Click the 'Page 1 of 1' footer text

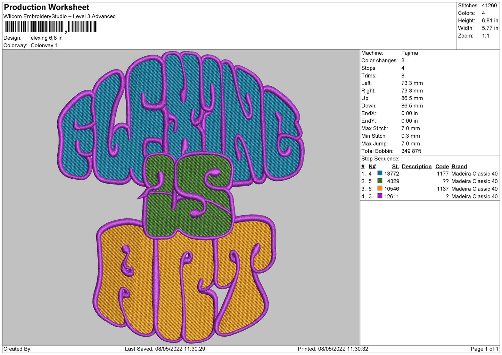(484, 349)
